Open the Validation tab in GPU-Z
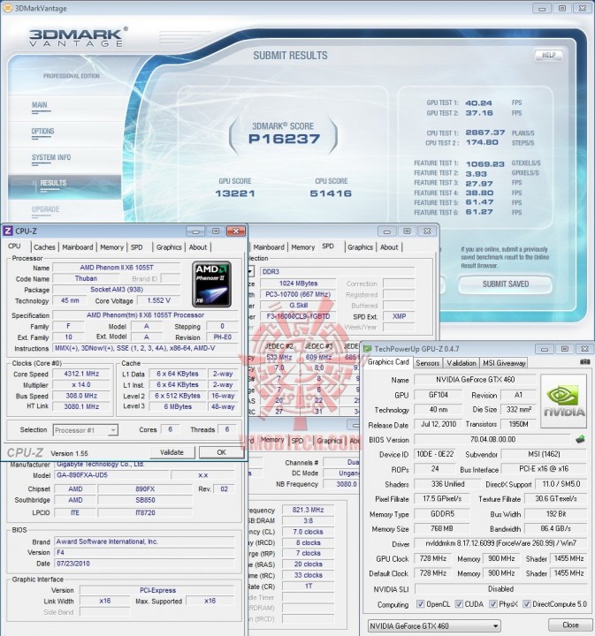The width and height of the screenshot is (595, 636). tap(462, 363)
